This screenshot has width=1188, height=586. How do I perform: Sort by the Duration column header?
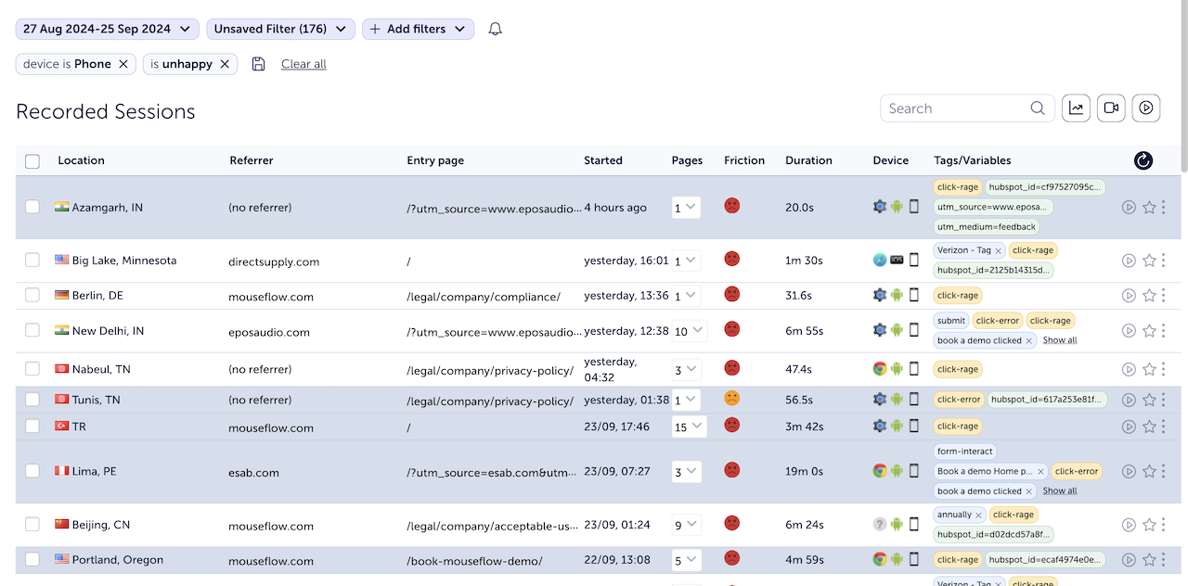[808, 160]
